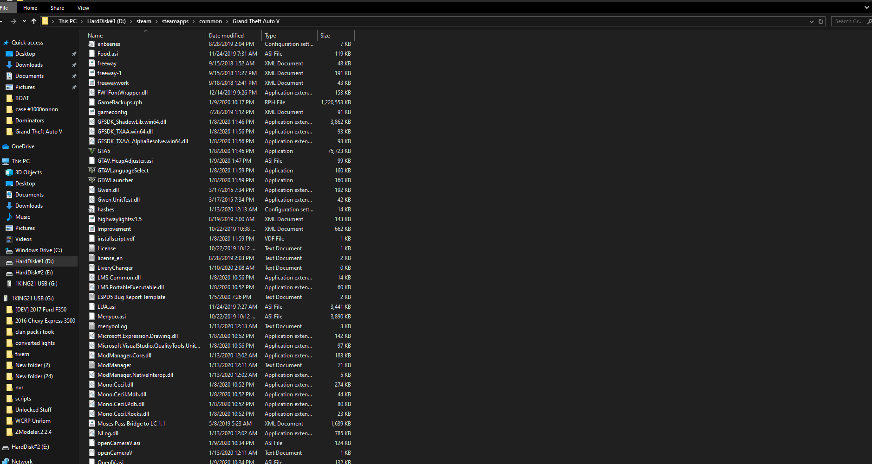The height and width of the screenshot is (464, 872).
Task: Select the Grand Theft Auto V quick access folder
Action: coord(39,132)
